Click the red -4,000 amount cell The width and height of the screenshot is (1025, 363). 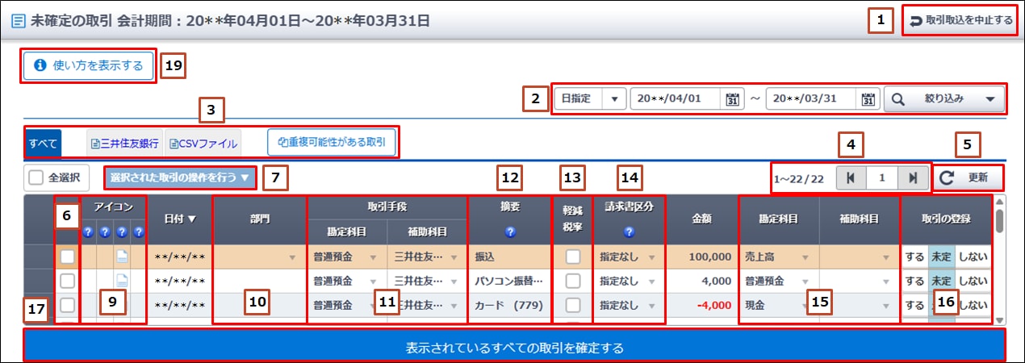(701, 305)
